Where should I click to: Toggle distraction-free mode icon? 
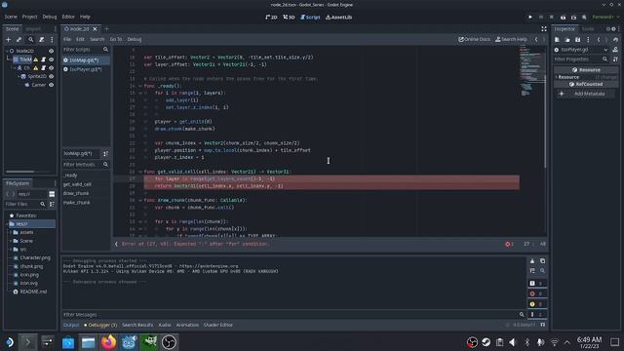pyautogui.click(x=544, y=28)
